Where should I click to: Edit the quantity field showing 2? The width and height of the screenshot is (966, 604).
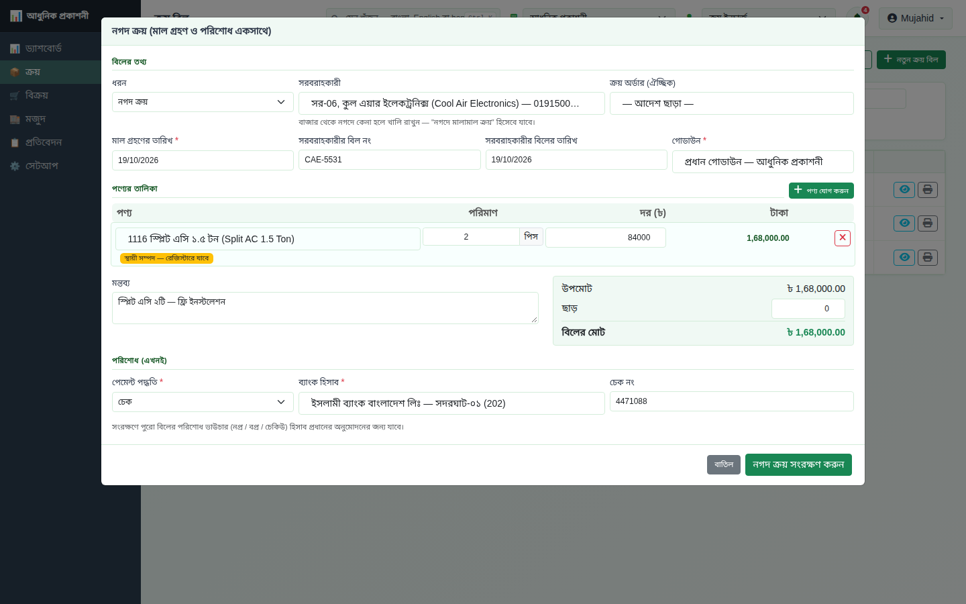(471, 237)
